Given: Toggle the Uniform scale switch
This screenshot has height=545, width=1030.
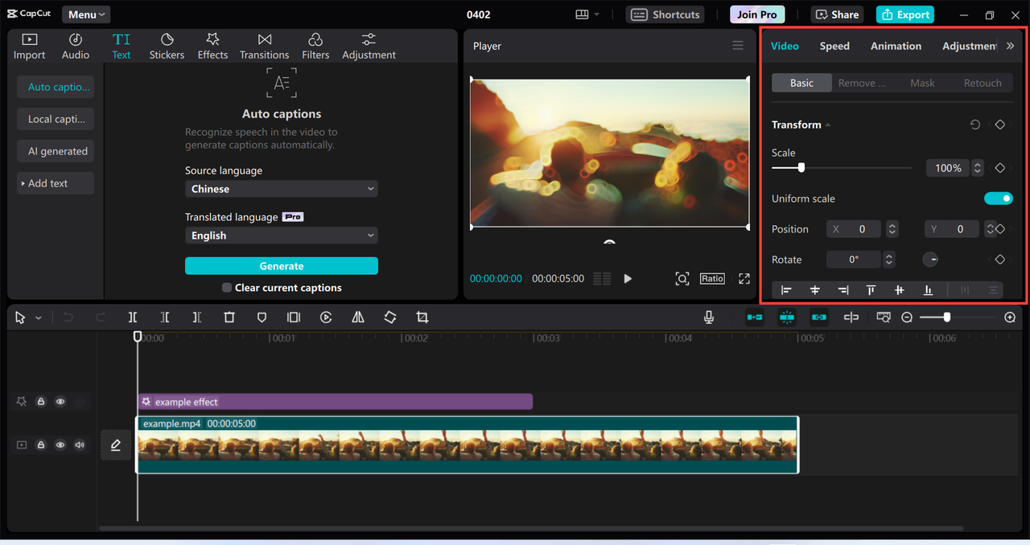Looking at the screenshot, I should click(x=999, y=199).
